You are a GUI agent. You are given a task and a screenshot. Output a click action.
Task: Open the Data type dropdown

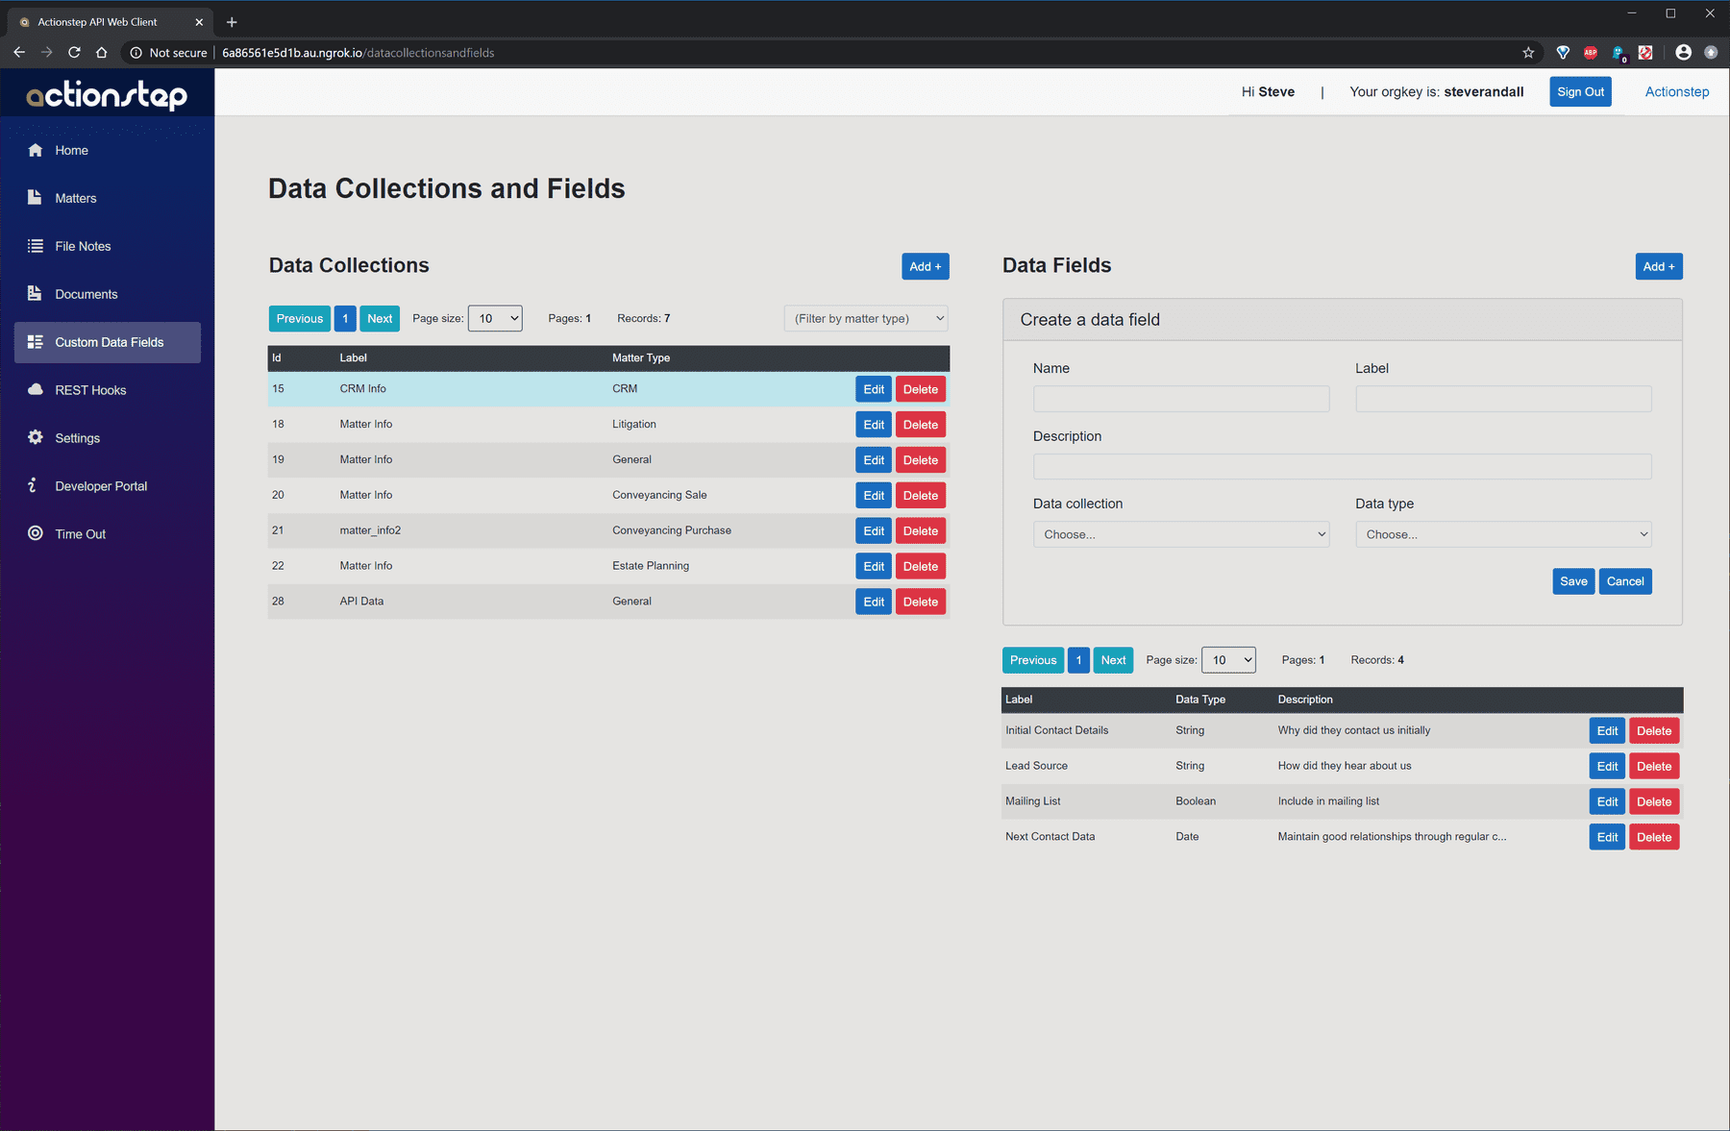(1502, 534)
